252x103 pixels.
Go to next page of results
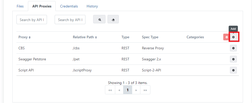[136, 90]
